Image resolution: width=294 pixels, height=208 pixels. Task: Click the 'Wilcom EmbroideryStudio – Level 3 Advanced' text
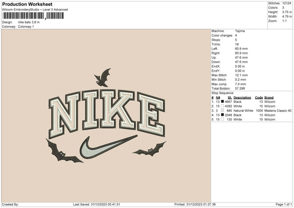(35, 10)
